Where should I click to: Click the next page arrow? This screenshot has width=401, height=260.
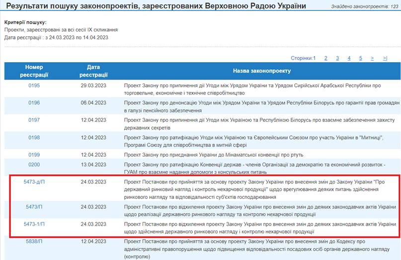(x=372, y=58)
